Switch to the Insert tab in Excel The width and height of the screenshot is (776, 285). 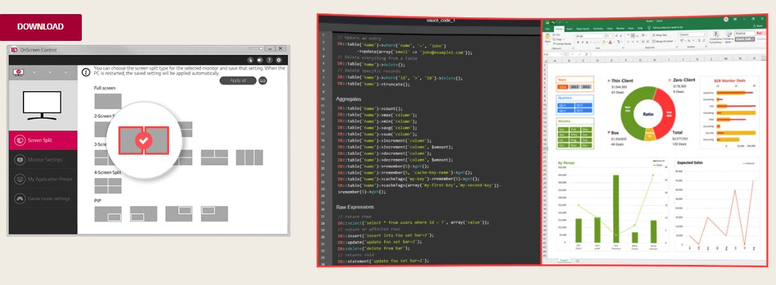coord(569,28)
